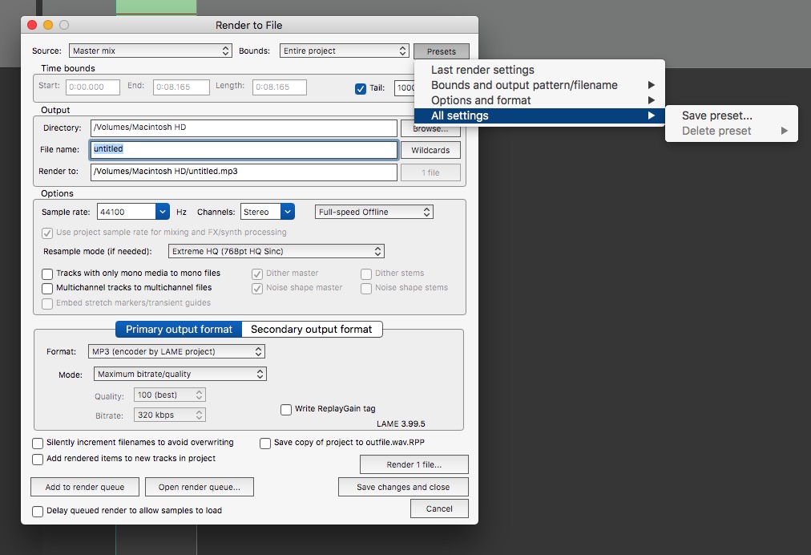Check Add rendered items to new tracks
Image resolution: width=811 pixels, height=555 pixels.
click(x=38, y=460)
